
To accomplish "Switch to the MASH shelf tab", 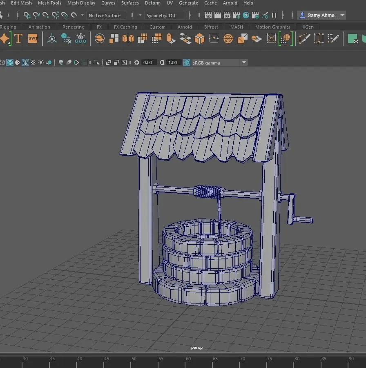I will (x=237, y=27).
